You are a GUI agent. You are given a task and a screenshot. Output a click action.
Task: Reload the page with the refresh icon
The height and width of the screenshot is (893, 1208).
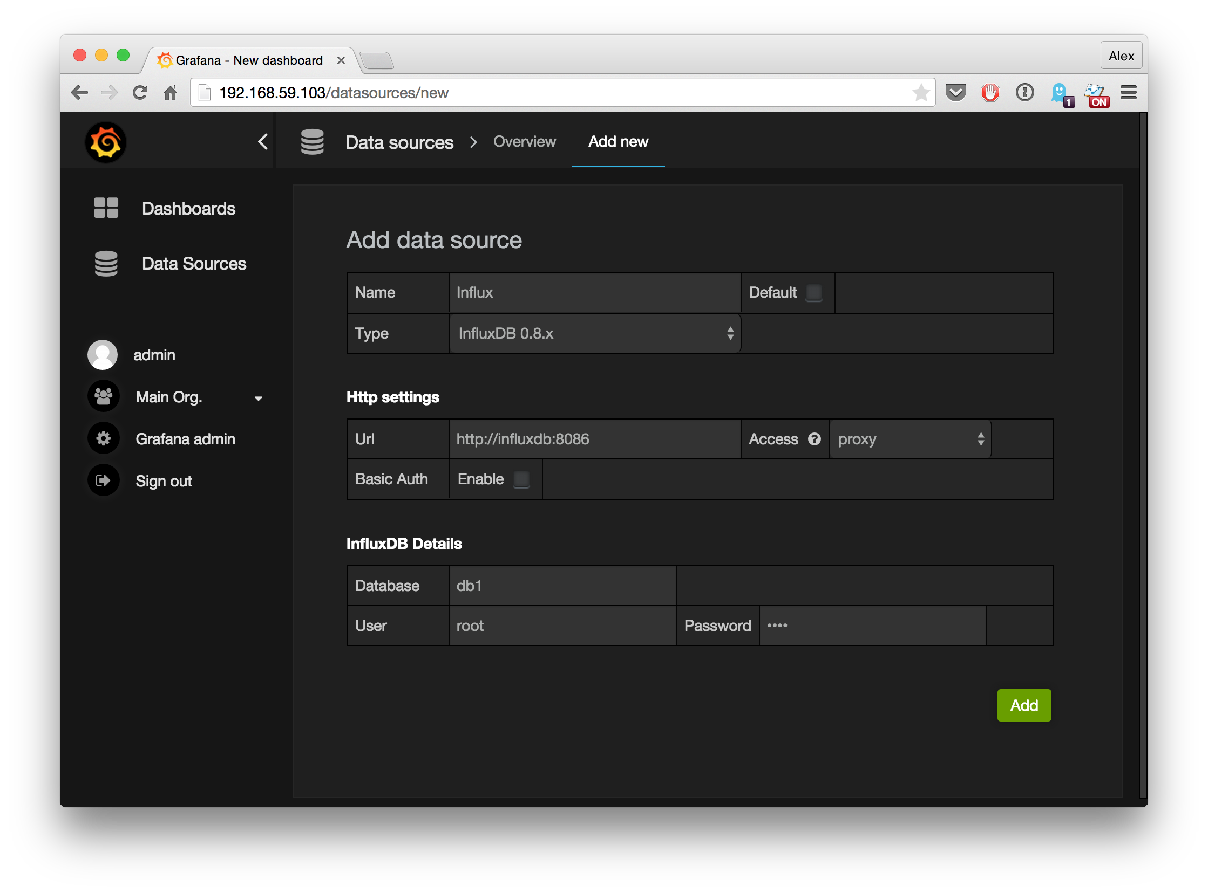pos(140,92)
